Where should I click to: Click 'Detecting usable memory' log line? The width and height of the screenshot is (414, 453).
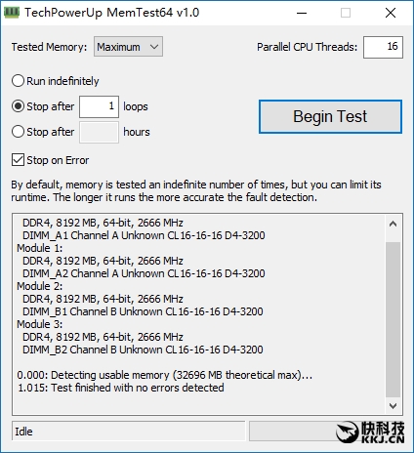coord(165,375)
